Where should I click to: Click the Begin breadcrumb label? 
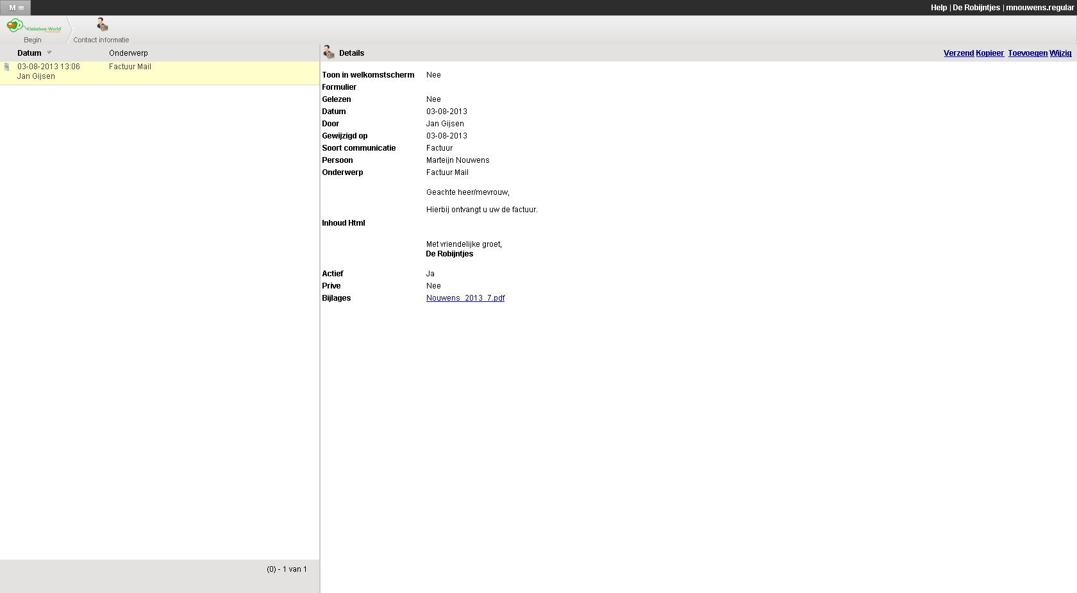(x=32, y=40)
